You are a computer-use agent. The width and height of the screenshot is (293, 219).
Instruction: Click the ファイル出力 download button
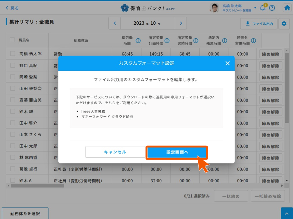[x=259, y=24]
